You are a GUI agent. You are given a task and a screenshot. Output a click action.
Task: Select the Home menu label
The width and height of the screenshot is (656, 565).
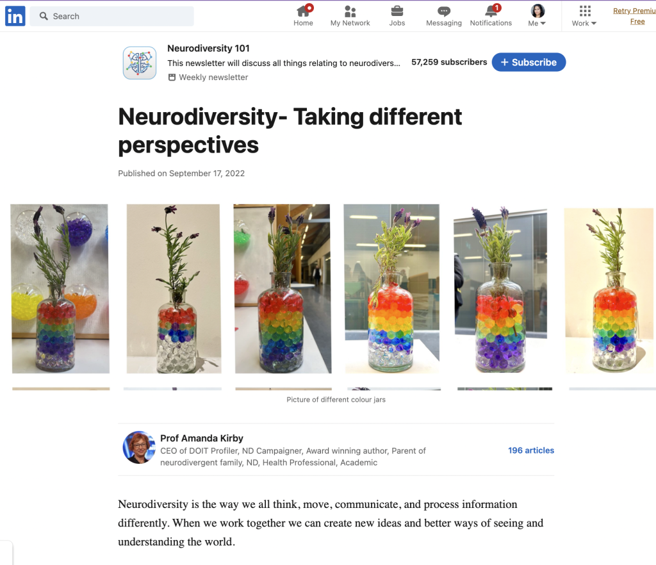pyautogui.click(x=303, y=23)
